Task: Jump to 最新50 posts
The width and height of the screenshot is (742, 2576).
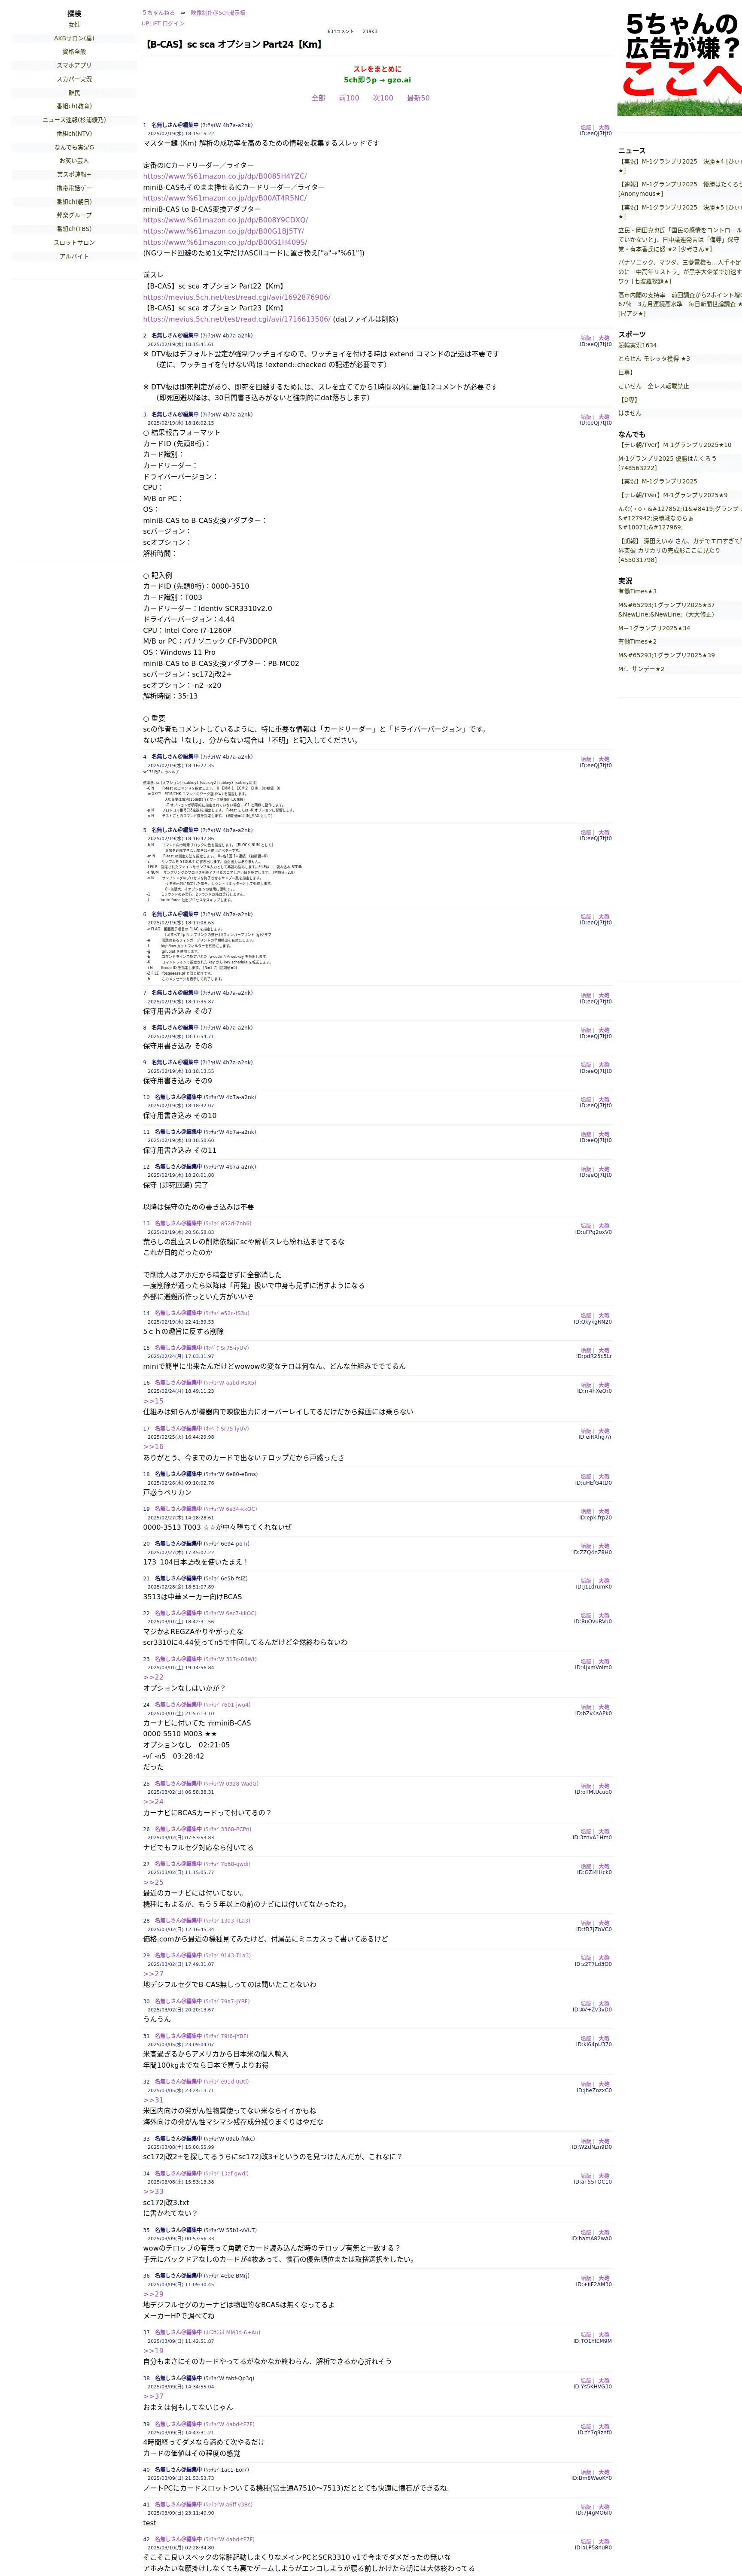Action: point(418,98)
